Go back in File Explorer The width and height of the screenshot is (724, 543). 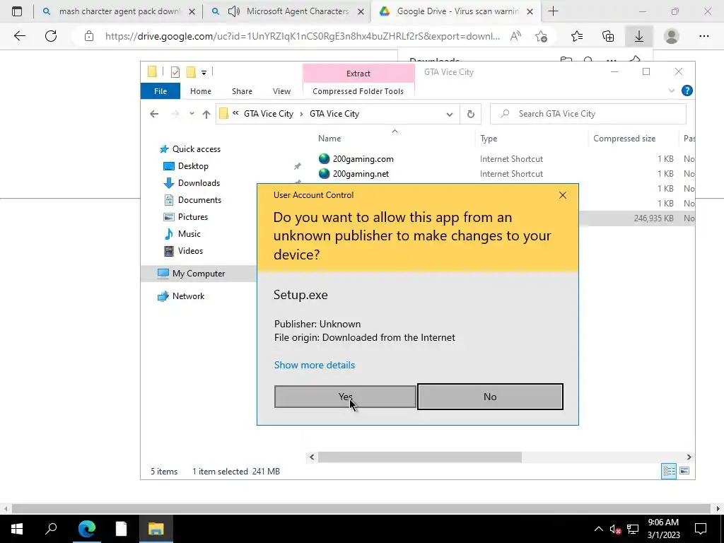click(x=154, y=114)
